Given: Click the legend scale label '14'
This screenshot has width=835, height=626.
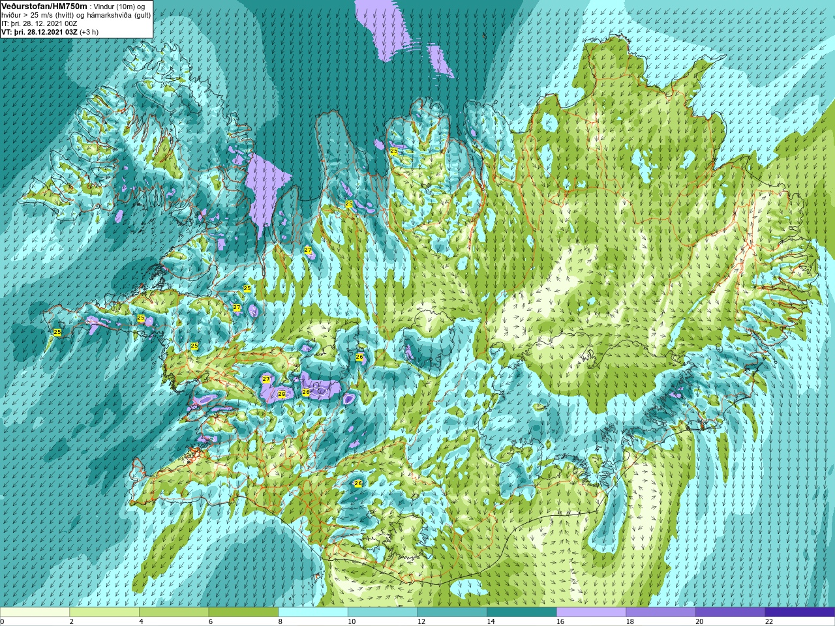Looking at the screenshot, I should click(x=491, y=621).
